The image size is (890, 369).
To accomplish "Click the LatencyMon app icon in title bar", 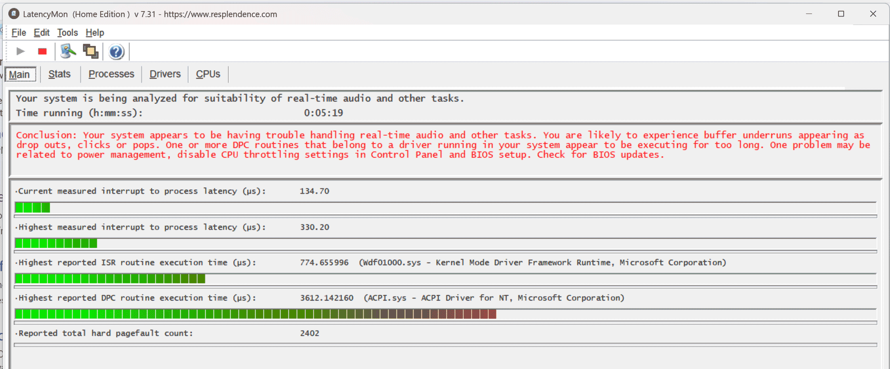I will 14,14.
